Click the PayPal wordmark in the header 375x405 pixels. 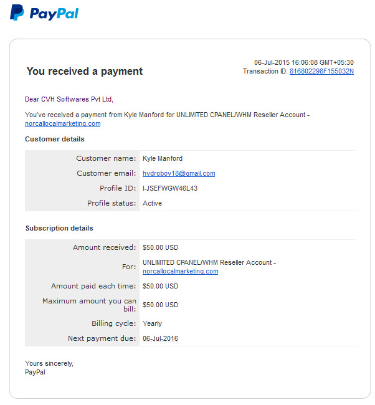(x=54, y=14)
